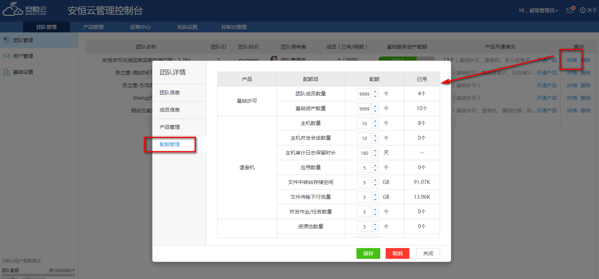This screenshot has height=279, width=599.
Task: Click the green 保存 button
Action: (x=368, y=253)
